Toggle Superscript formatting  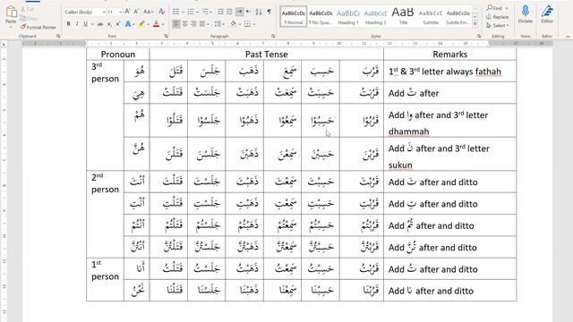point(118,24)
